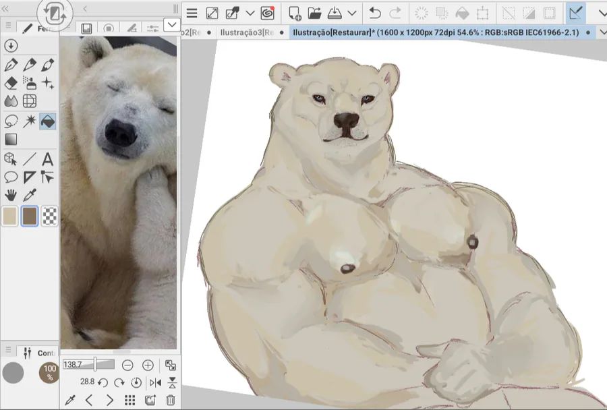The image size is (607, 410).
Task: Collapse the palette dock double chevron
Action: click(x=5, y=9)
